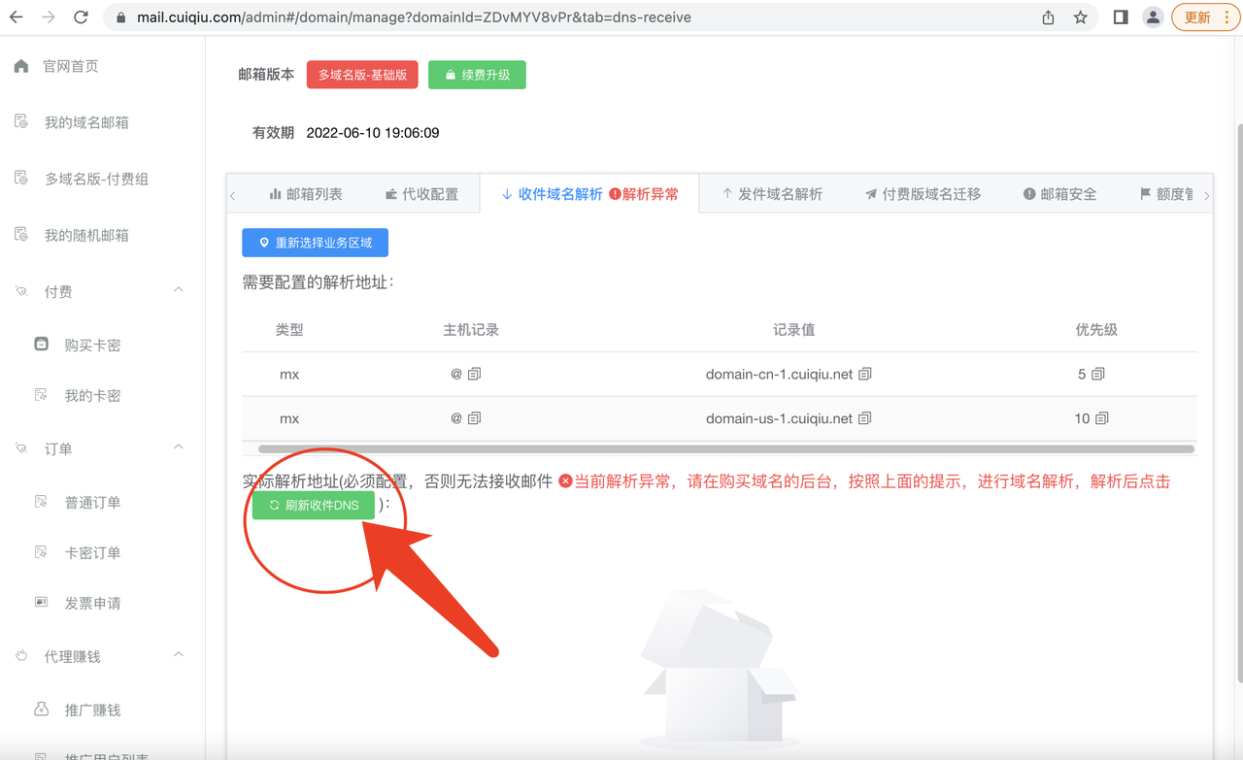
Task: Click the icon beside 发票申请
Action: 41,602
